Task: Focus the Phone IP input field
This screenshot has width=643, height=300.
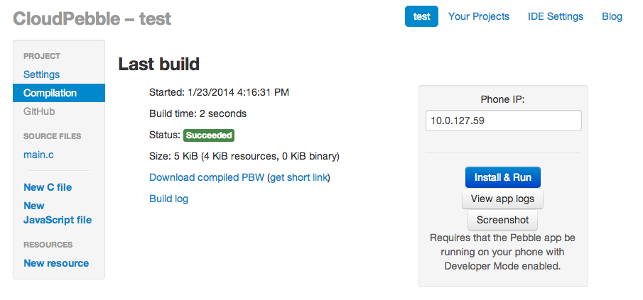Action: pyautogui.click(x=503, y=121)
